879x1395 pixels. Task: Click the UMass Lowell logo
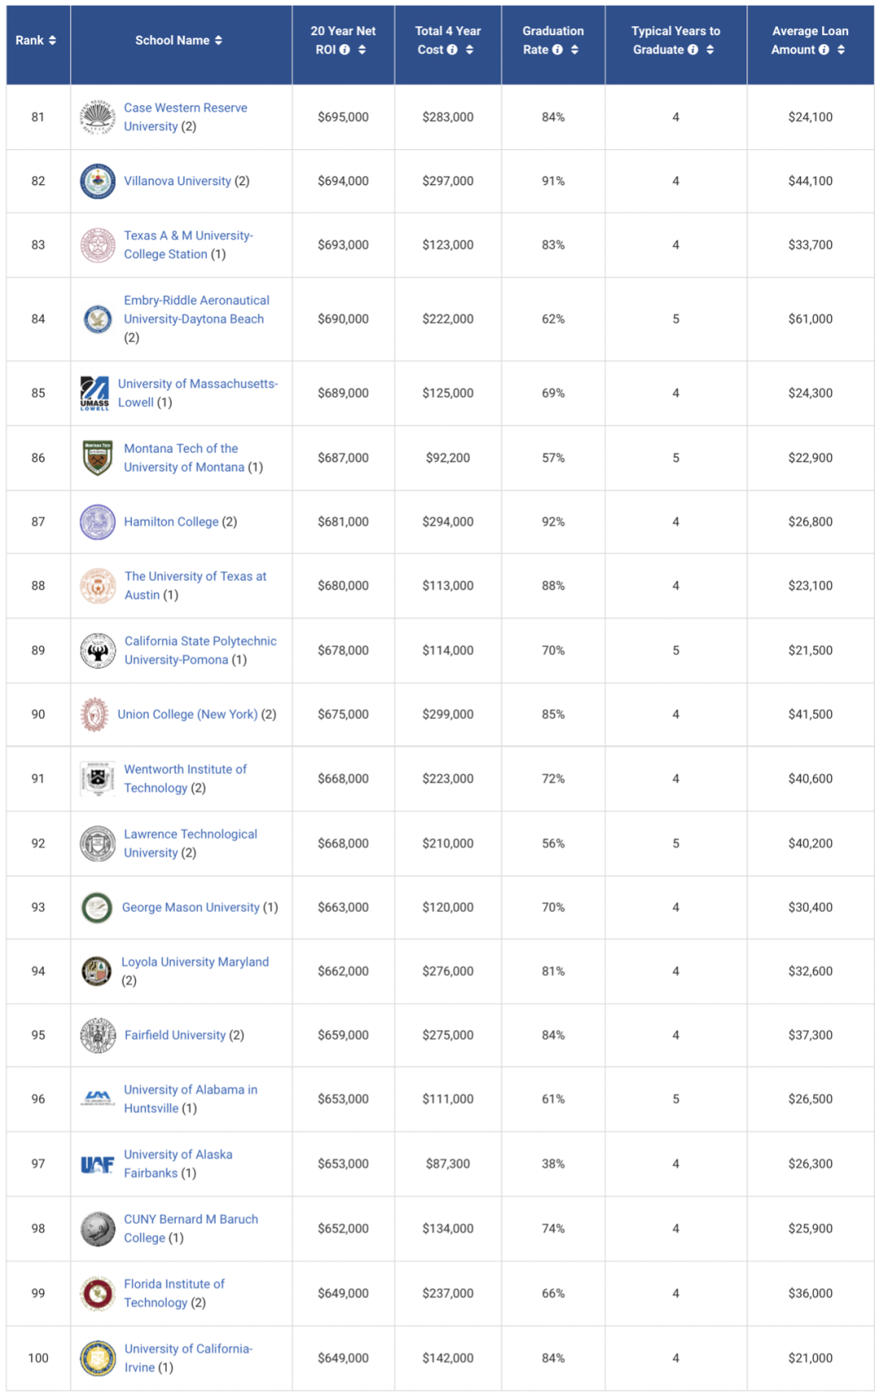pyautogui.click(x=94, y=393)
